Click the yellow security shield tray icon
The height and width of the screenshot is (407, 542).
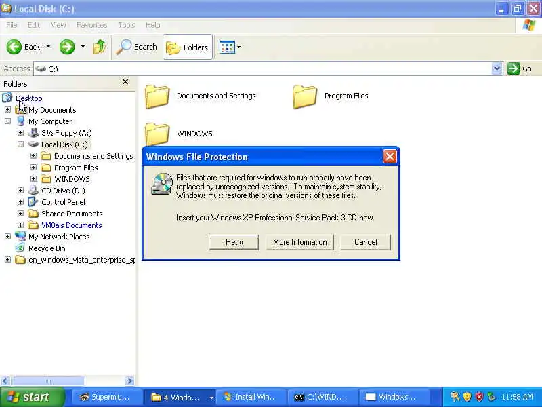(x=467, y=397)
